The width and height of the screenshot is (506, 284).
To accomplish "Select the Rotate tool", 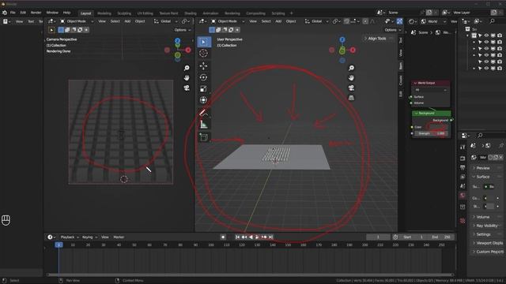I will (203, 77).
